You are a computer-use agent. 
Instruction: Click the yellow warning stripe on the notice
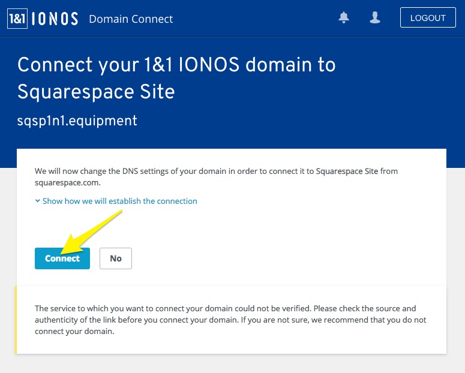[17, 320]
